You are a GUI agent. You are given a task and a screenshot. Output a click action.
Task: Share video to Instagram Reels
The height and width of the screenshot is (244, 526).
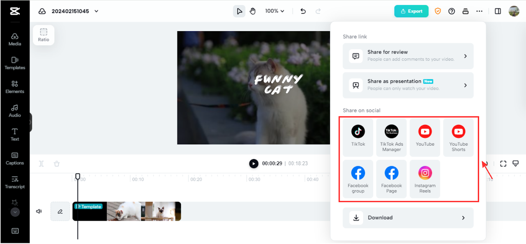(x=425, y=179)
